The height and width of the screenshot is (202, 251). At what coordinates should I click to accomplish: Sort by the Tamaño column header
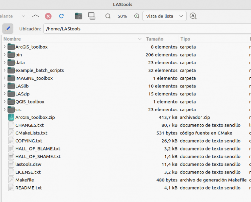[155, 39]
